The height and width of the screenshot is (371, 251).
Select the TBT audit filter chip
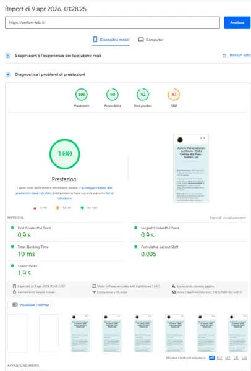tap(236, 358)
